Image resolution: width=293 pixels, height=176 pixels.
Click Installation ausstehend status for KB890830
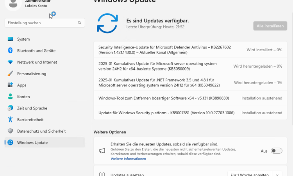[262, 98]
